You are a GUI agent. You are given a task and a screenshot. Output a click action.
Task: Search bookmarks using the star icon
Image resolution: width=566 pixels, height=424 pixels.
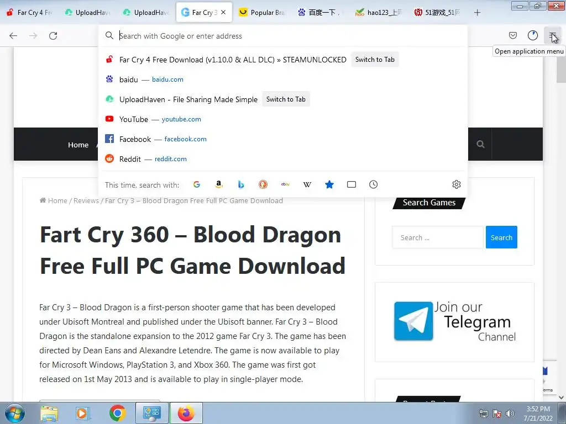coord(329,184)
